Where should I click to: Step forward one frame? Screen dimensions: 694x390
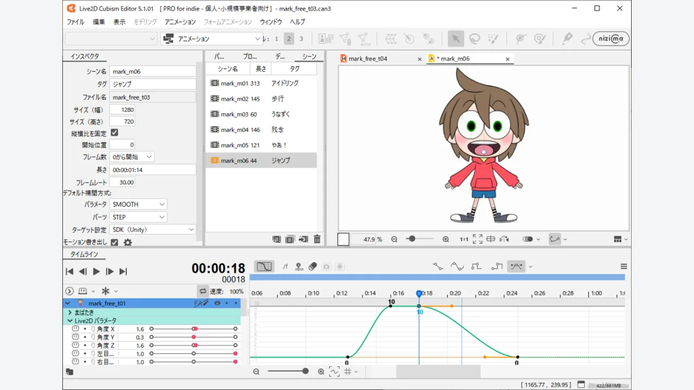[110, 271]
